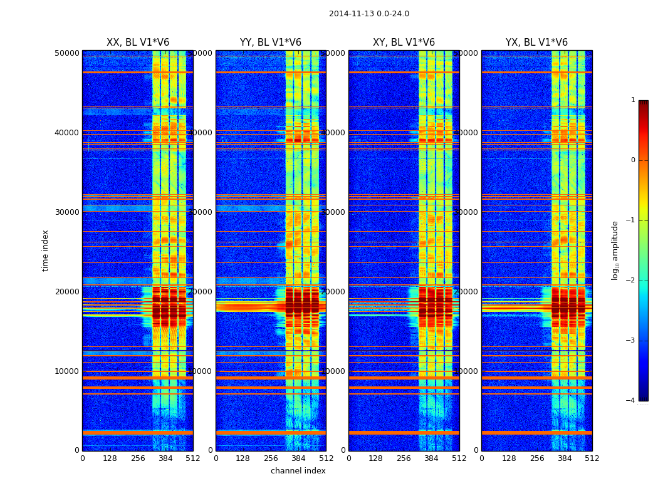Click the 512 tick under YX plot
This screenshot has width=658, height=501.
coord(592,458)
